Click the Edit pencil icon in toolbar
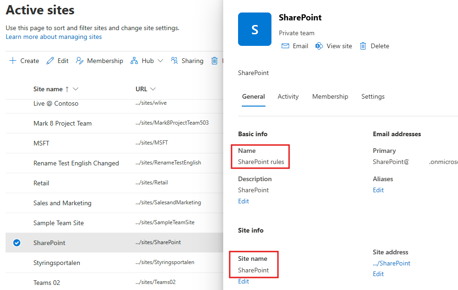Screen dimensions: 458x290 tap(50, 61)
